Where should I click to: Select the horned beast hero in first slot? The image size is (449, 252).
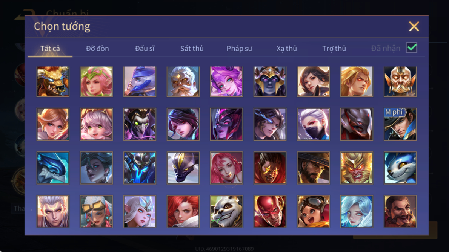(x=53, y=81)
